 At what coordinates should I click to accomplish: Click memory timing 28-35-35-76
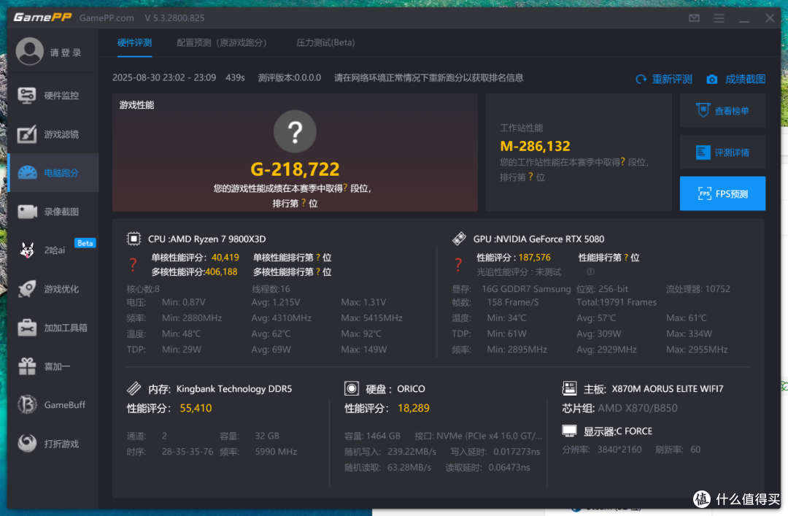click(x=188, y=452)
